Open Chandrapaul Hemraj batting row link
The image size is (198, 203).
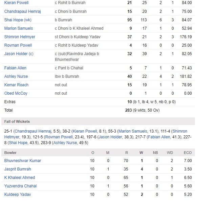point(23,12)
